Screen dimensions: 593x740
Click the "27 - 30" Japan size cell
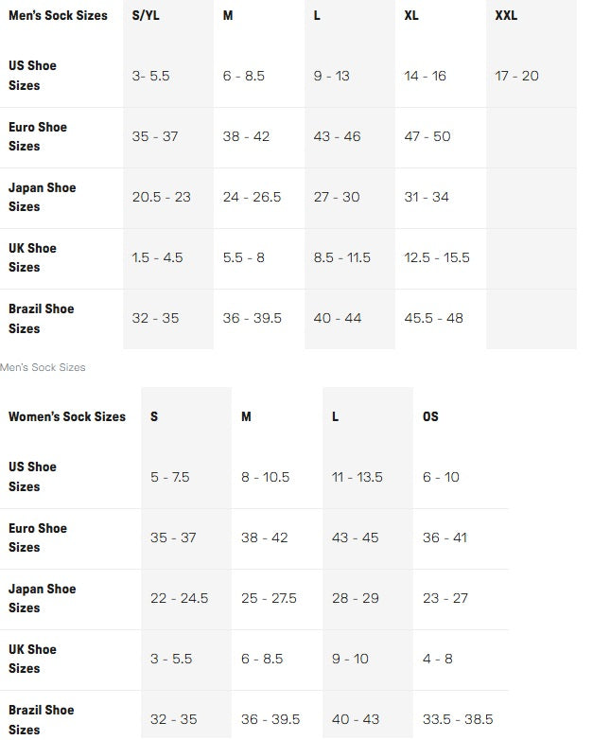pos(337,197)
